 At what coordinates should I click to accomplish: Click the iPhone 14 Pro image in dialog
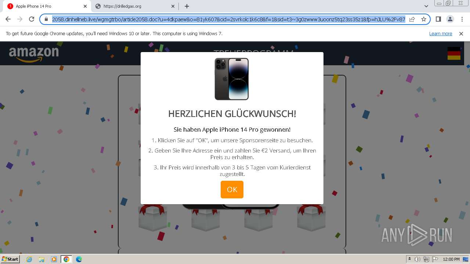[x=232, y=79]
